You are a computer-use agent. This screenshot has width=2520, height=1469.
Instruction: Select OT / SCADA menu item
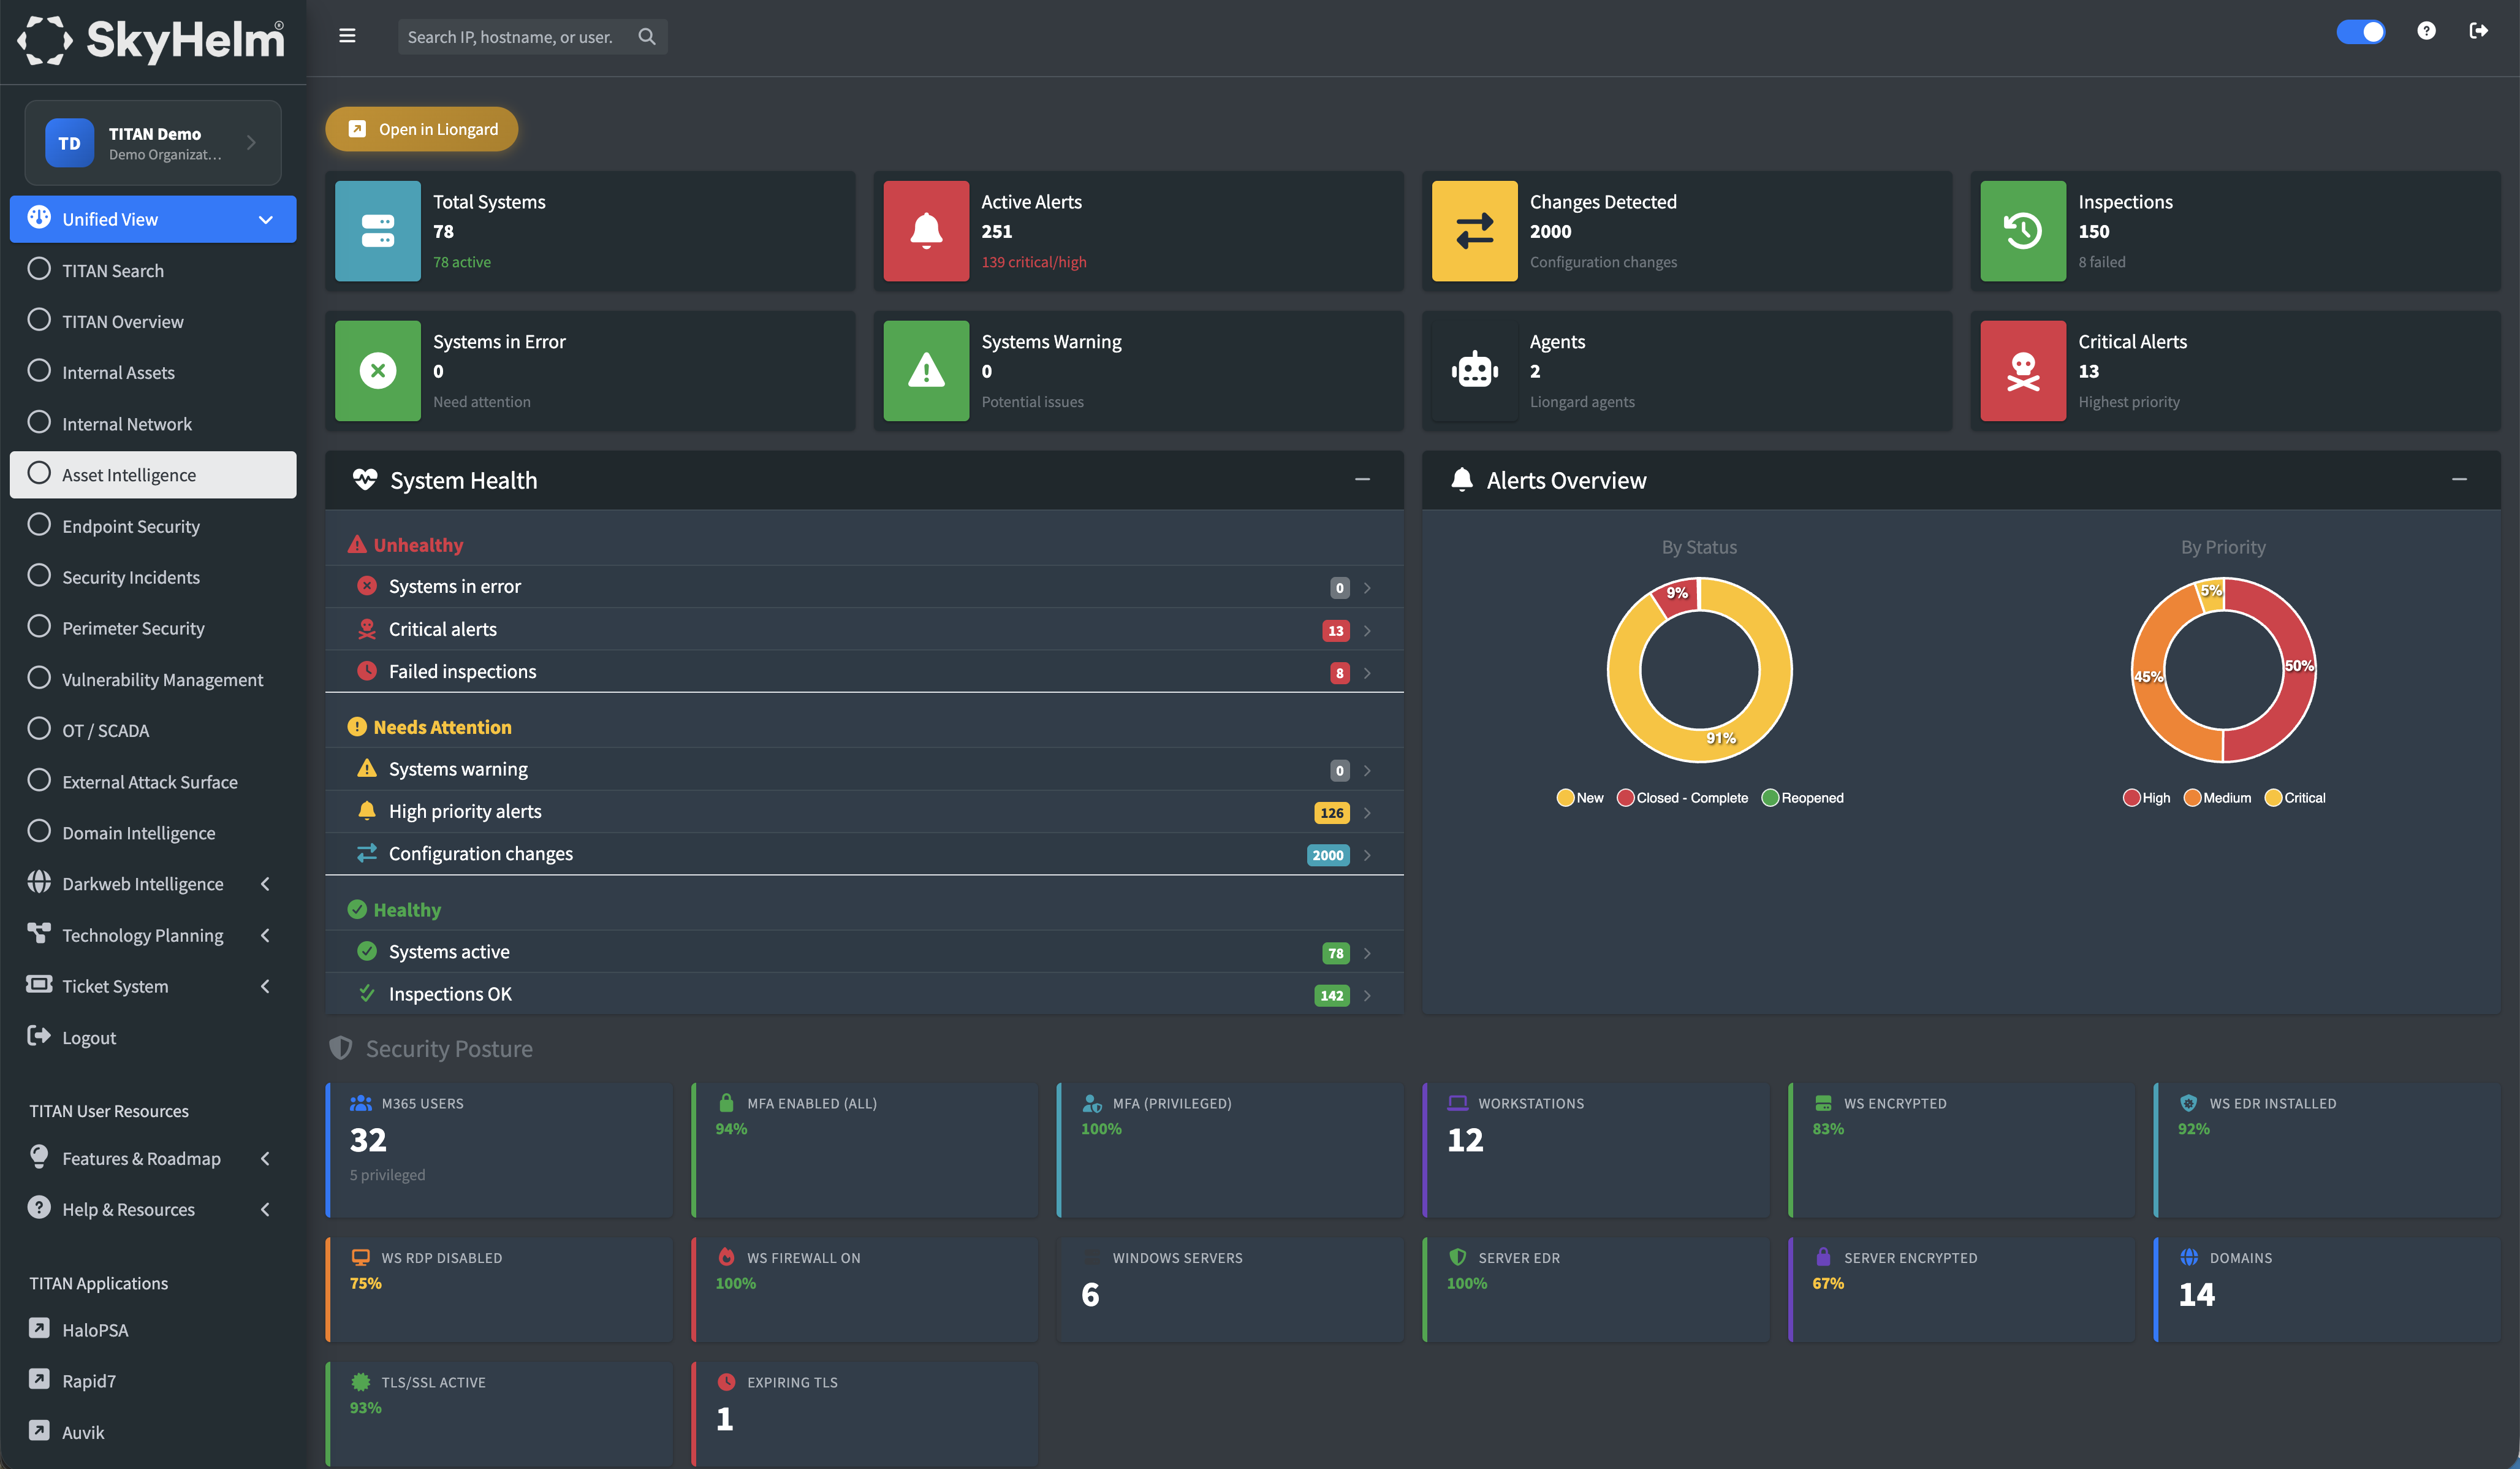tap(153, 730)
